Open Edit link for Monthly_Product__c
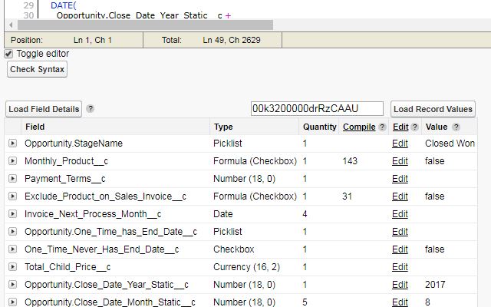Screen dimensions: 491x307 (400, 161)
